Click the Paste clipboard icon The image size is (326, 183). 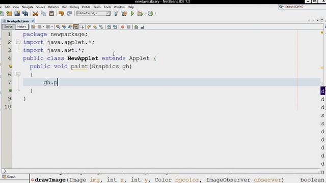point(51,14)
